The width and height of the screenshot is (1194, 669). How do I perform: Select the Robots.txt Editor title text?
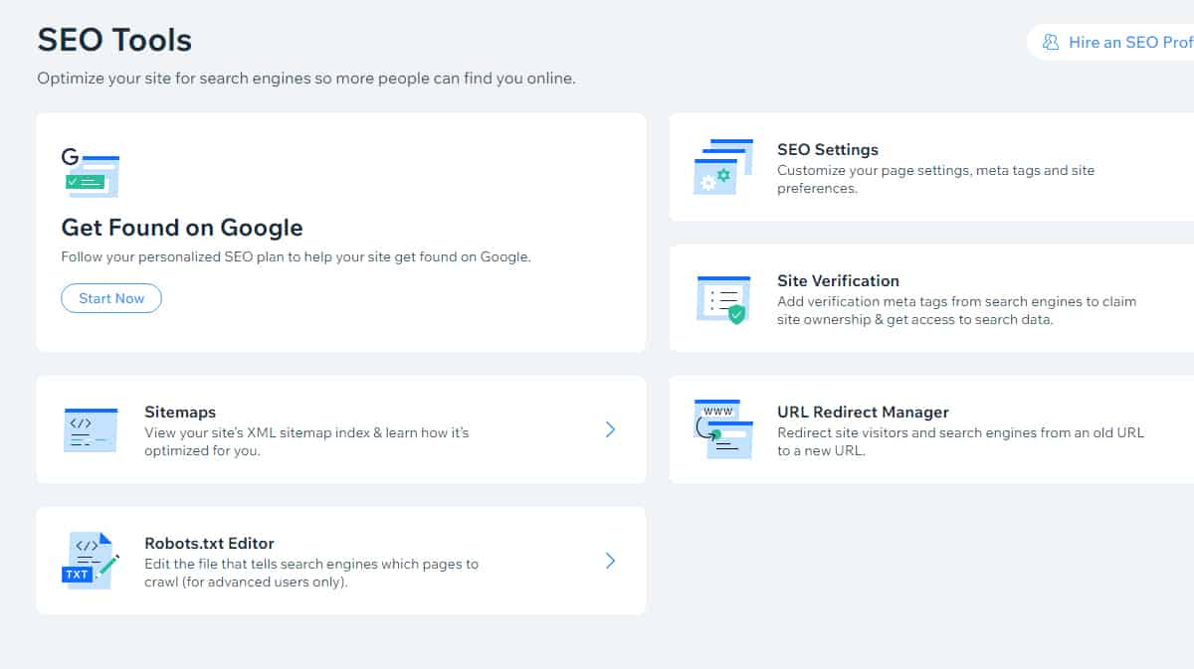click(x=209, y=544)
